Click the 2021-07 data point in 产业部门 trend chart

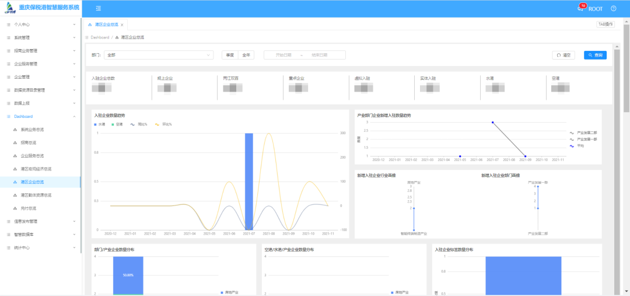pos(492,122)
